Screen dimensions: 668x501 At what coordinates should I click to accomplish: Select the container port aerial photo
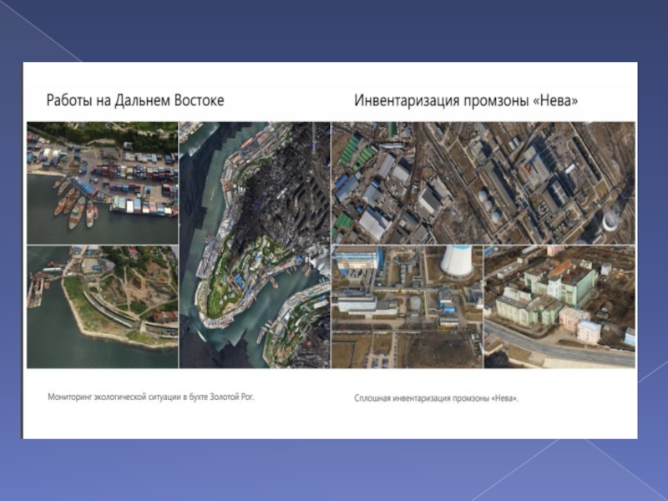tap(102, 183)
